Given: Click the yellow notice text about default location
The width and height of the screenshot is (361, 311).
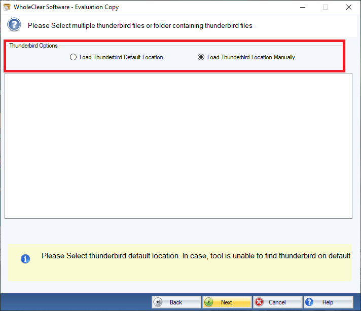Looking at the screenshot, I should tap(196, 256).
